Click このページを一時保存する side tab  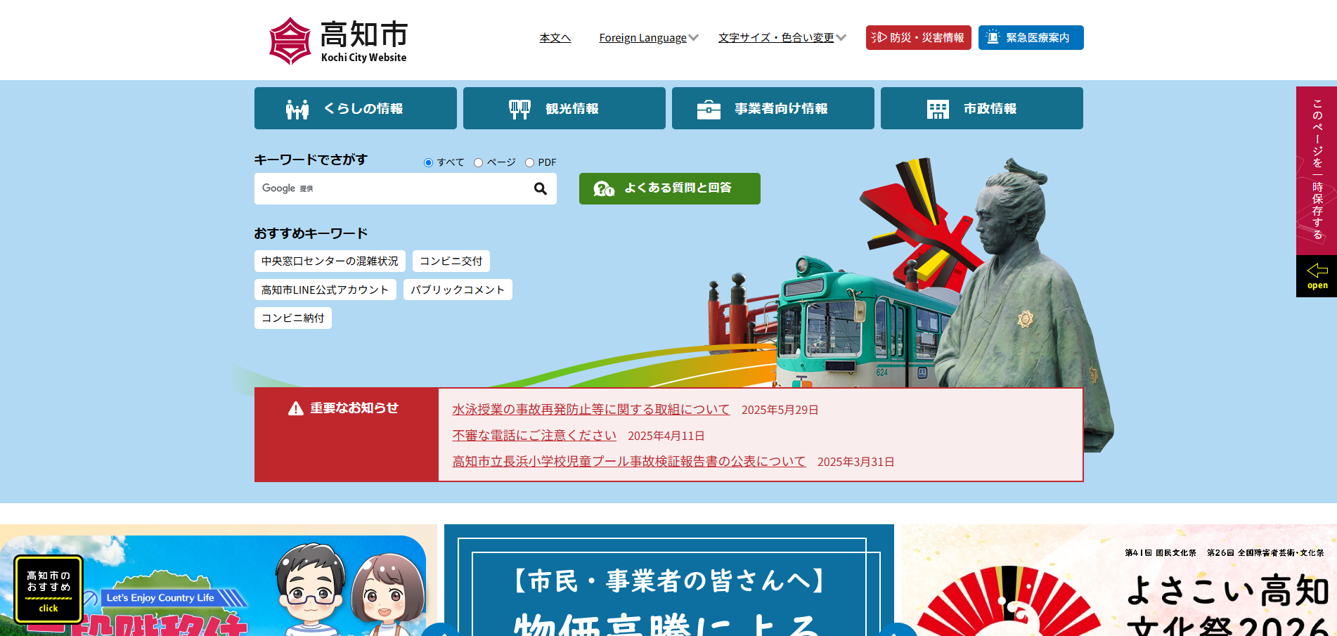[x=1317, y=171]
